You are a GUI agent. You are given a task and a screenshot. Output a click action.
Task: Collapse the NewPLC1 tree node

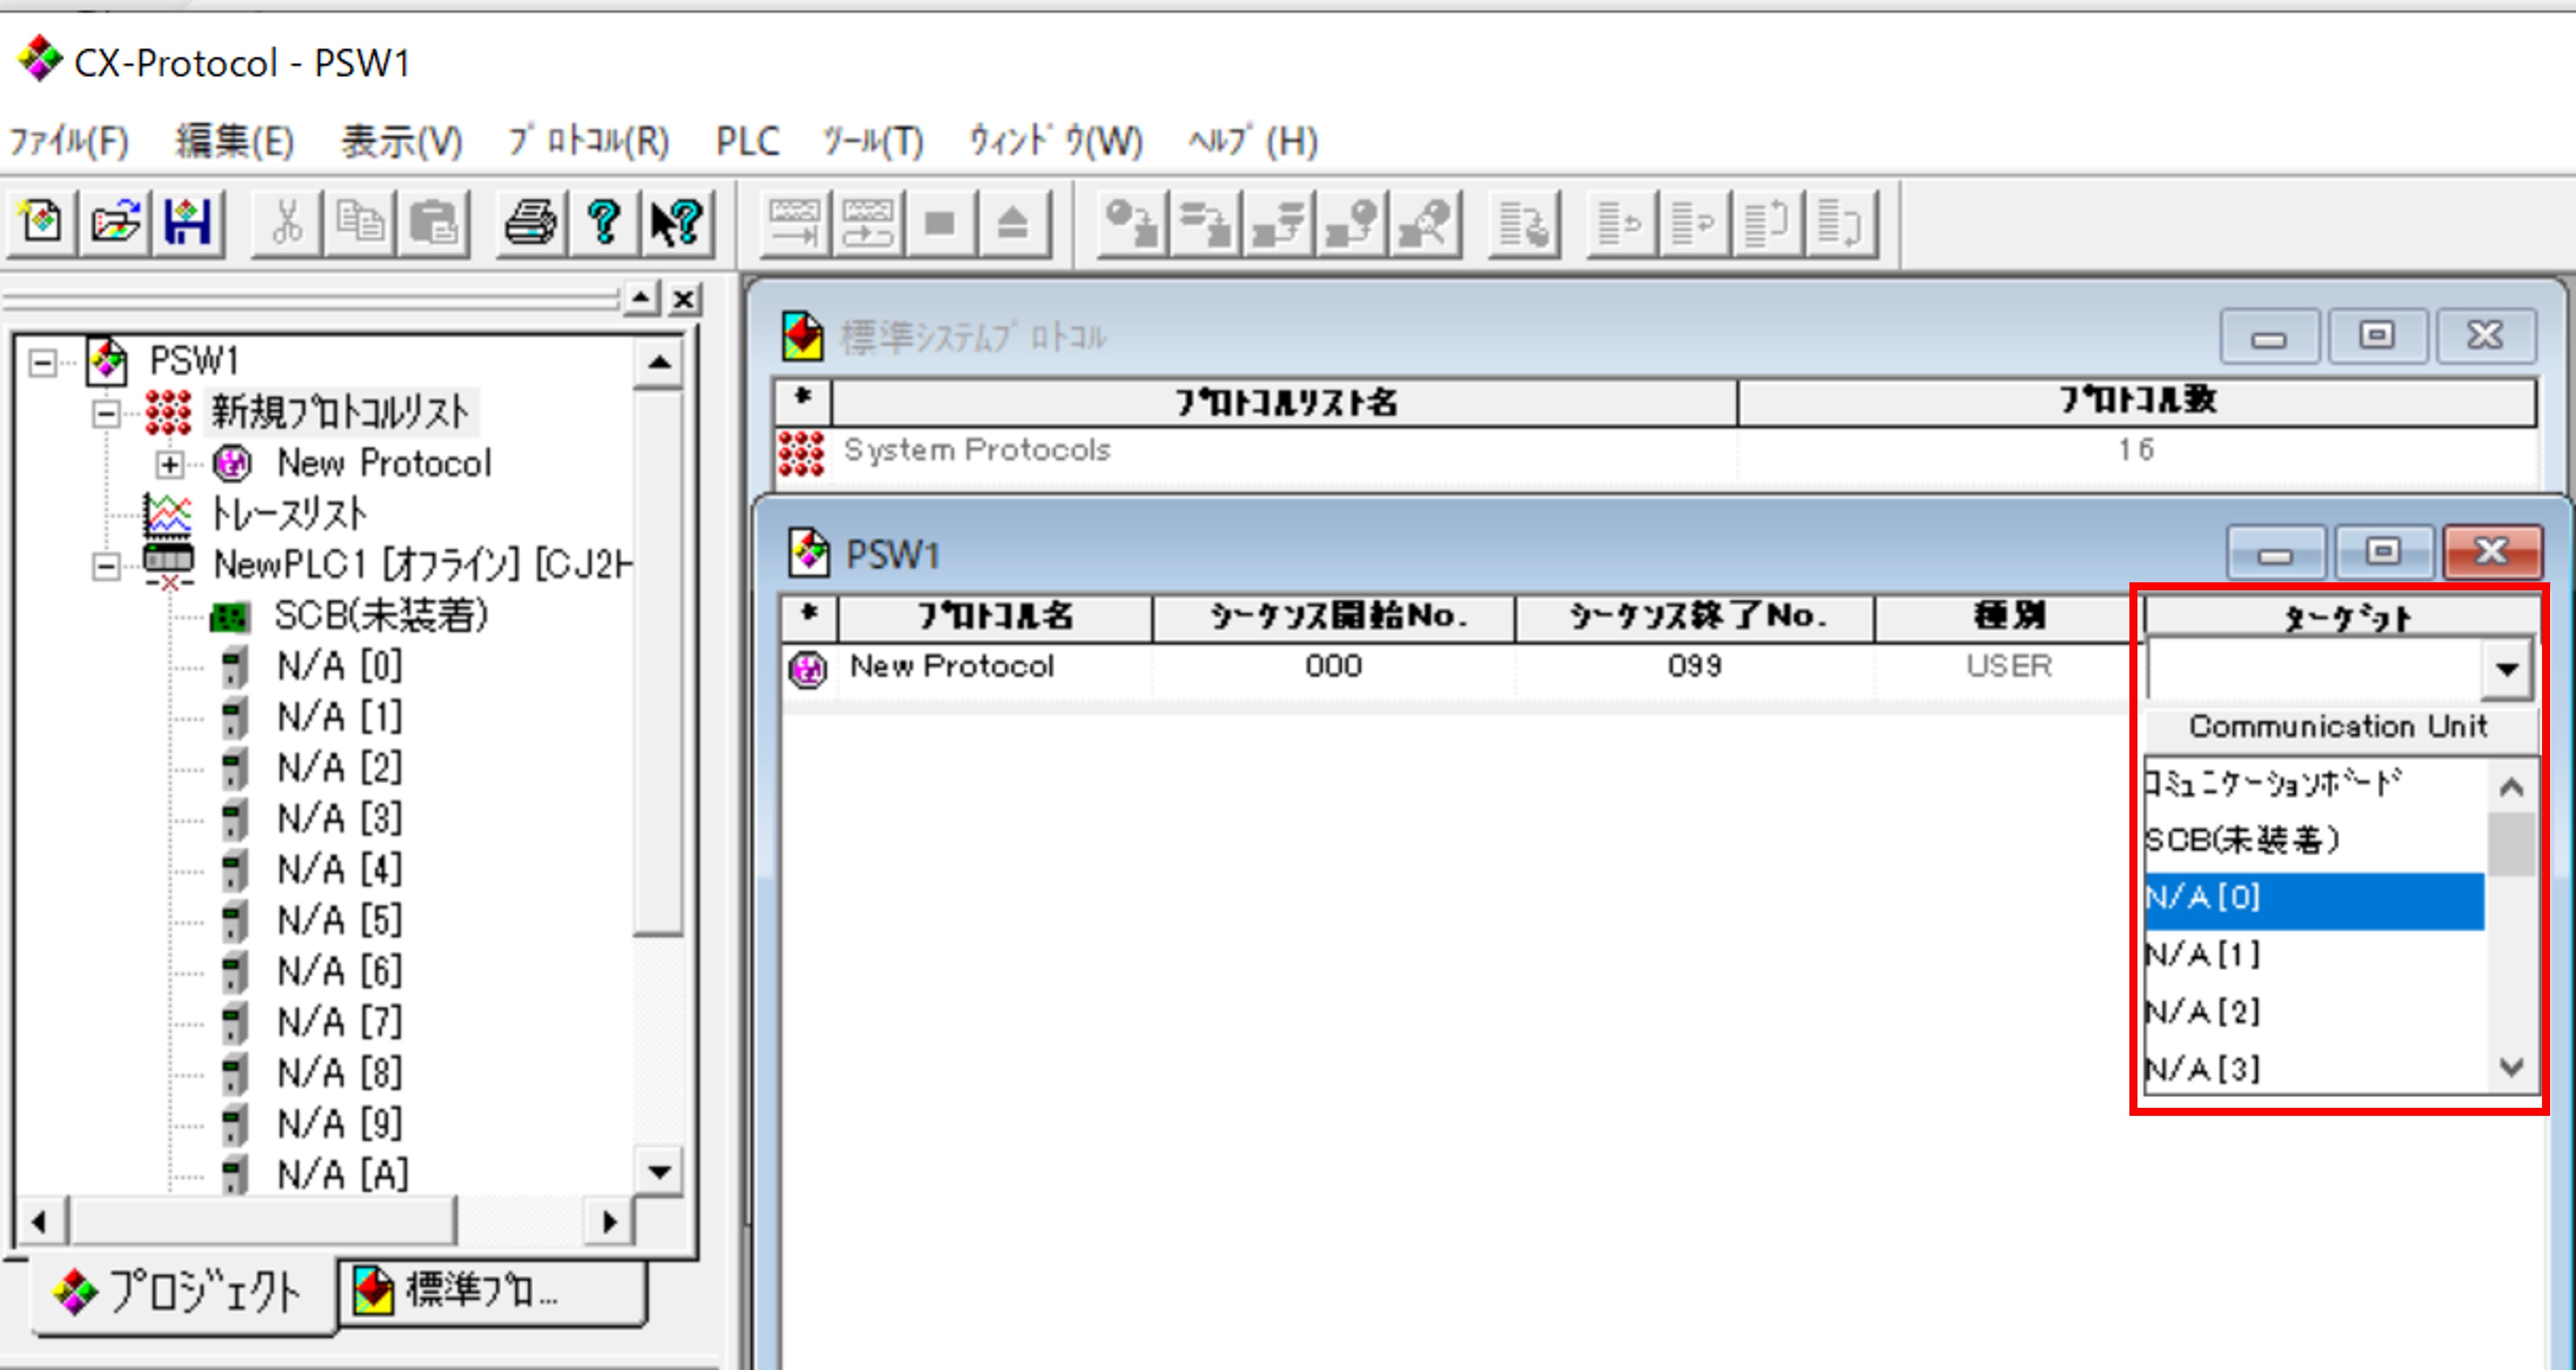pos(106,566)
